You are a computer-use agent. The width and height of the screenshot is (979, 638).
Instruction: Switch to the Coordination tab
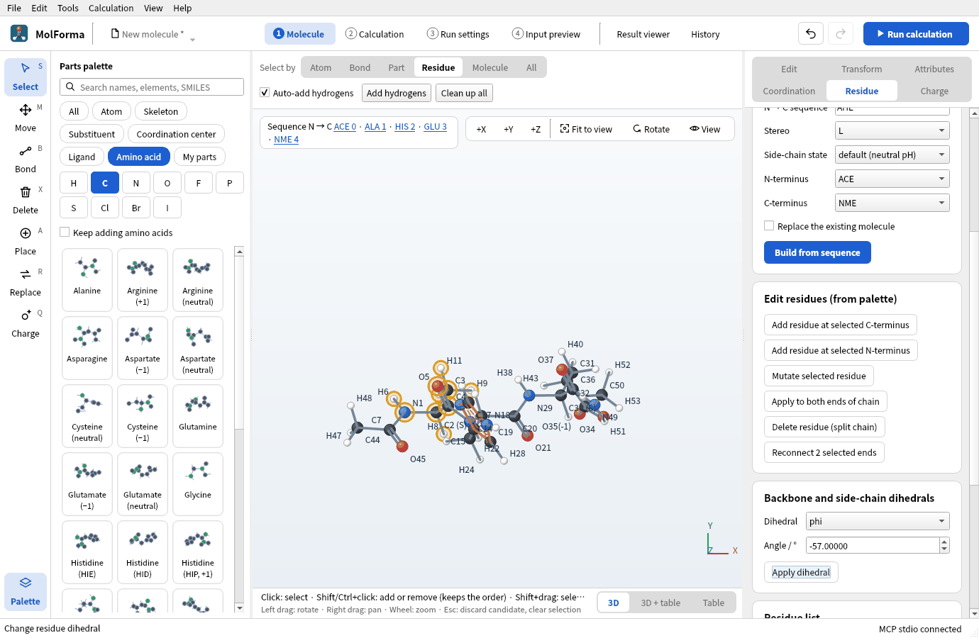coord(789,91)
